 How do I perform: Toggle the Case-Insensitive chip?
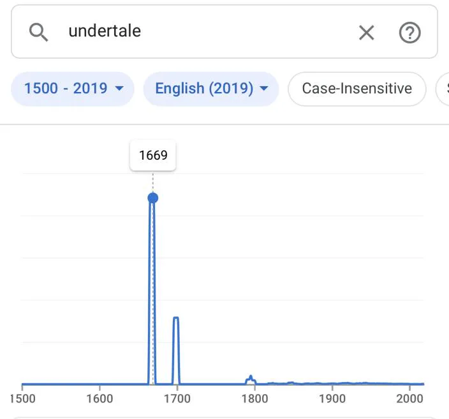point(357,88)
